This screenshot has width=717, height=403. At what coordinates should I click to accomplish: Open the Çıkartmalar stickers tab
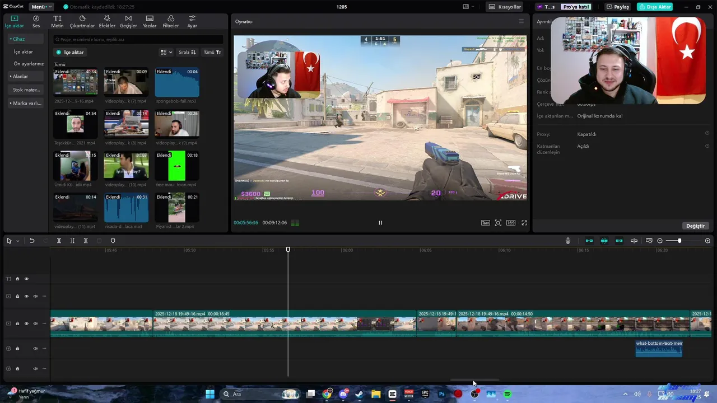(82, 22)
